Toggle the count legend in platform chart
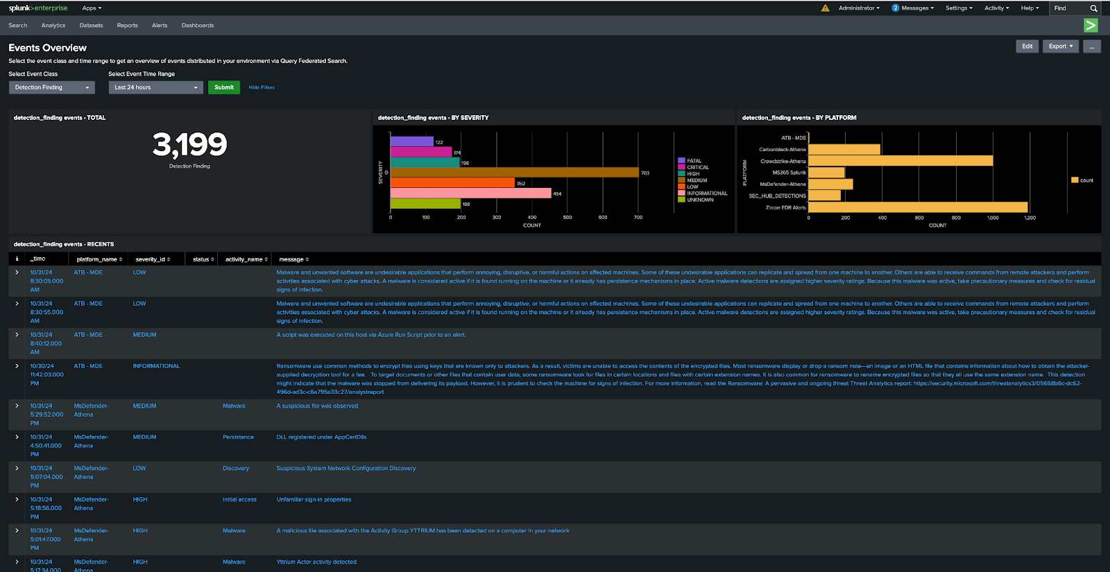The width and height of the screenshot is (1110, 572). 1082,180
